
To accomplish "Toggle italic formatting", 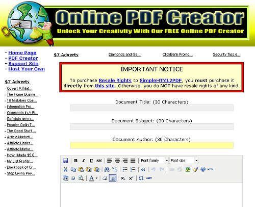I will coord(83,161).
